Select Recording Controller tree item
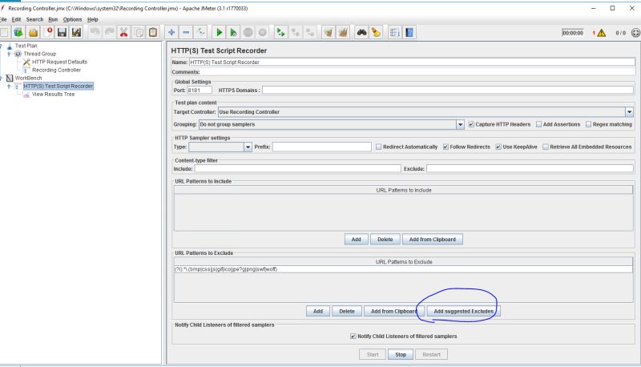641x367 pixels. (56, 71)
